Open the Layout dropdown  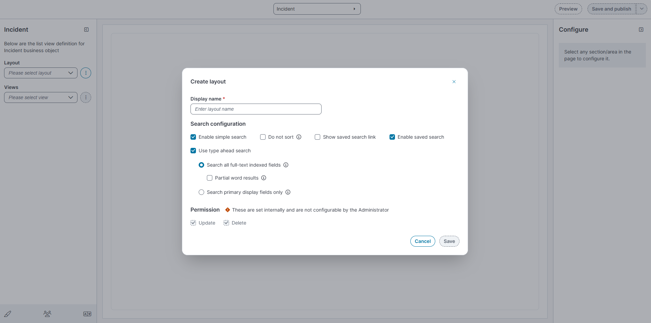pyautogui.click(x=41, y=73)
